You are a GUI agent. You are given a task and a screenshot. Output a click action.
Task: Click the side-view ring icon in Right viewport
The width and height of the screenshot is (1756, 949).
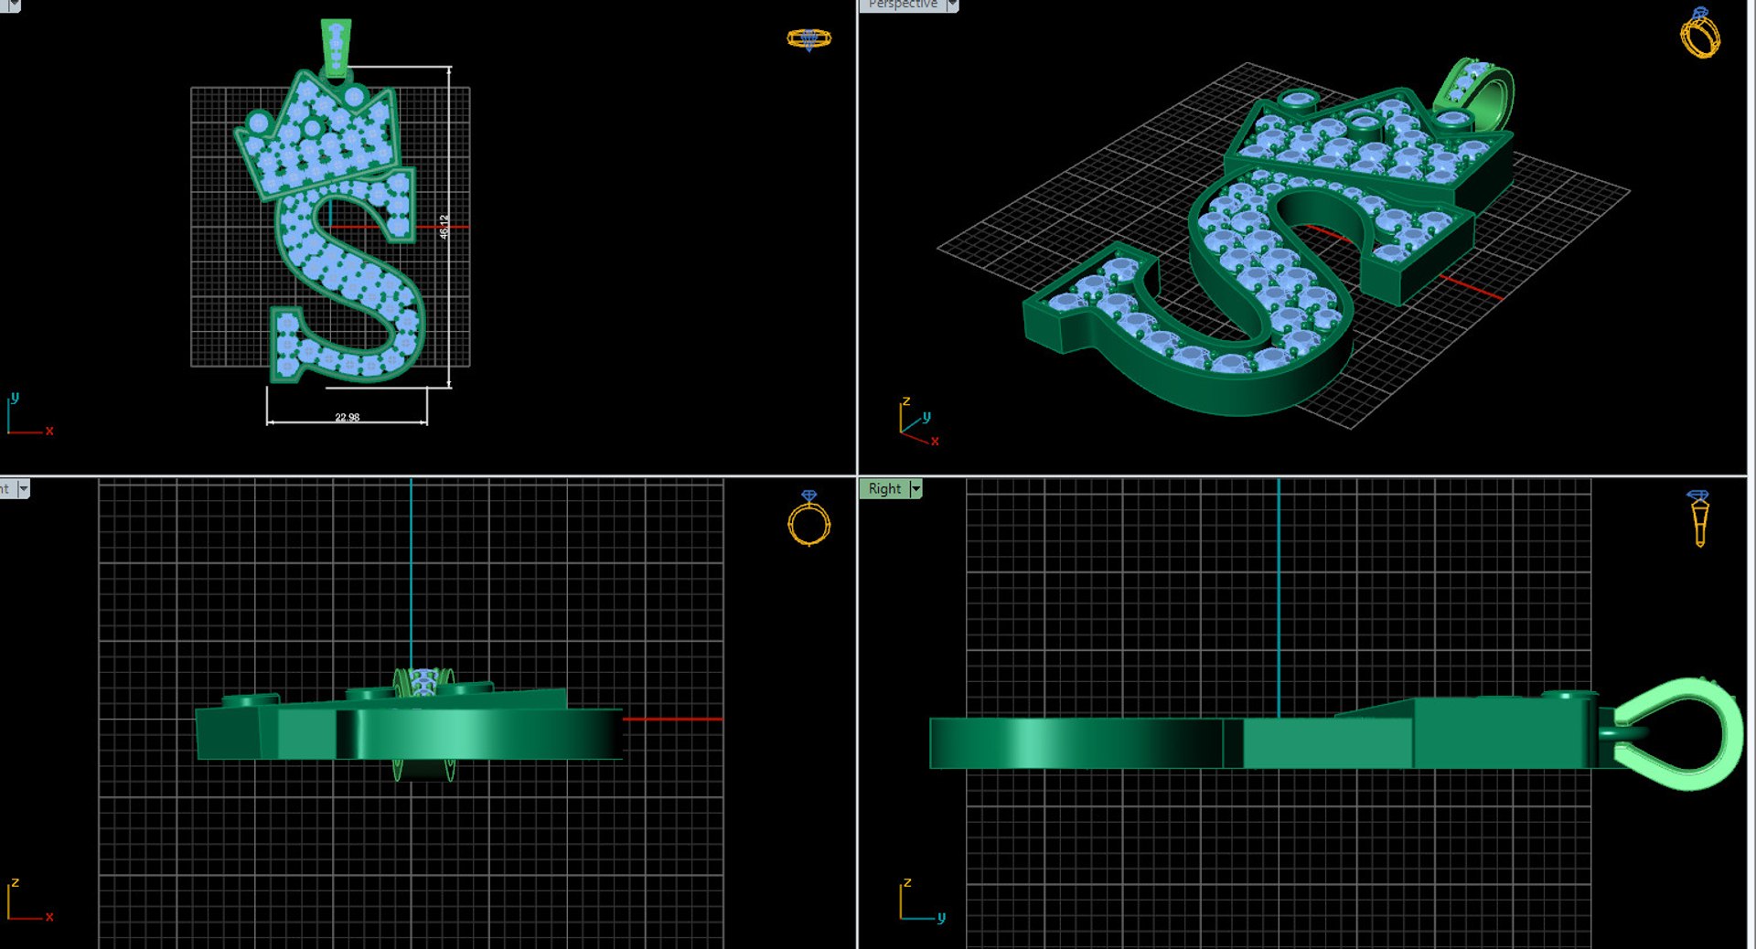coord(1699,518)
